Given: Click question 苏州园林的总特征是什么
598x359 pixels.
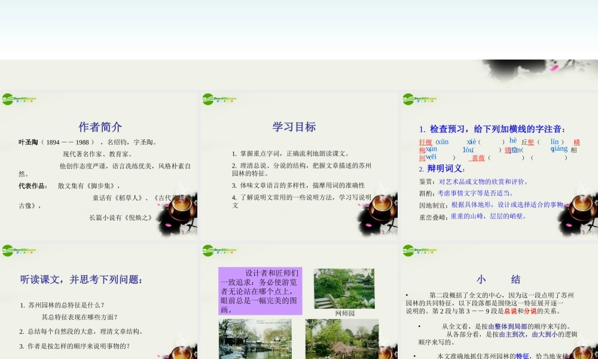Looking at the screenshot, I should pos(62,305).
